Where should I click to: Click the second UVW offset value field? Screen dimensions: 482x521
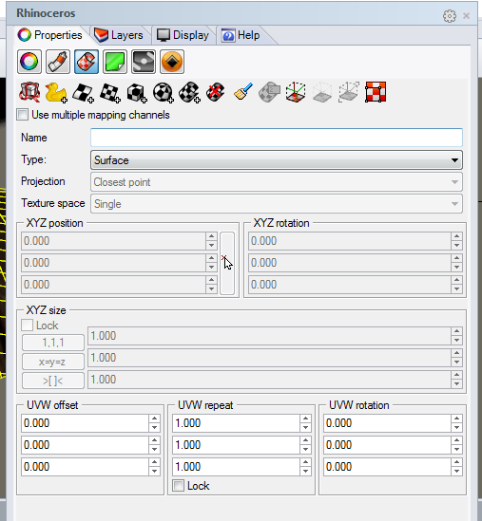(x=85, y=444)
